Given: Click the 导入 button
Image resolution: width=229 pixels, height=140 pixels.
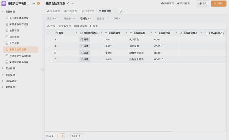Looking at the screenshot, I should (x=203, y=3).
